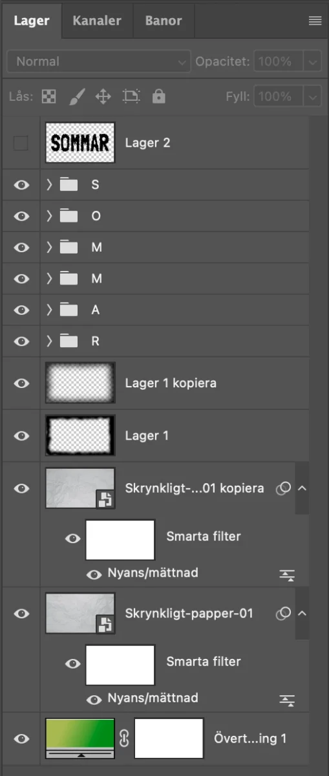Lock all padlock icon
Image resolution: width=329 pixels, height=776 pixels.
click(x=158, y=96)
